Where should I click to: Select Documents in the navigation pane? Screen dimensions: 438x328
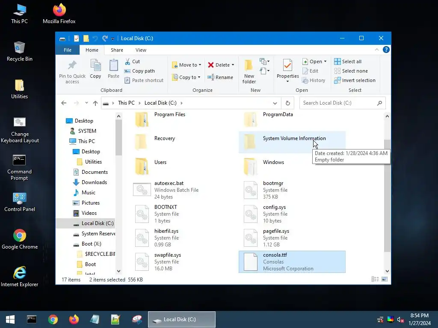pyautogui.click(x=95, y=172)
